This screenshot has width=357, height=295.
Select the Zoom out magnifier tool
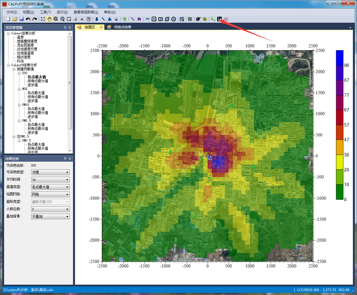62,19
